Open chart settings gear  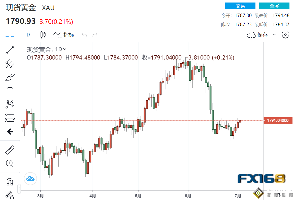tap(285, 35)
